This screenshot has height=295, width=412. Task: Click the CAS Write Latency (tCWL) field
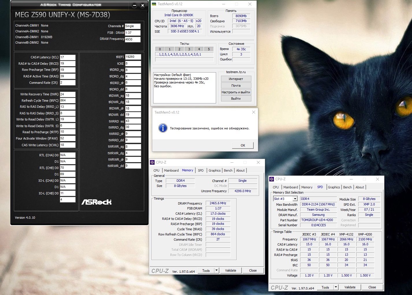tap(68, 145)
